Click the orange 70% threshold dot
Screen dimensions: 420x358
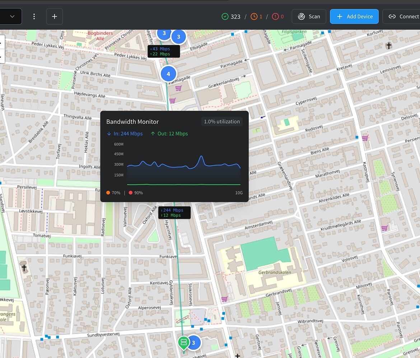[x=108, y=193]
